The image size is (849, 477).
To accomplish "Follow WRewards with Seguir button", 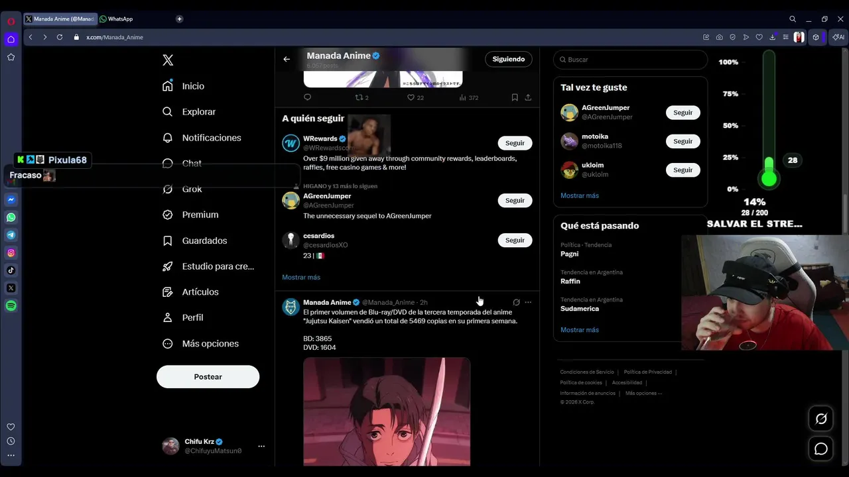I will click(515, 143).
